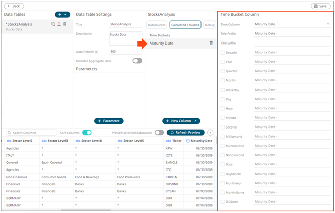Toggle Includes Aggregate Data switch
The image size is (335, 213).
[137, 61]
